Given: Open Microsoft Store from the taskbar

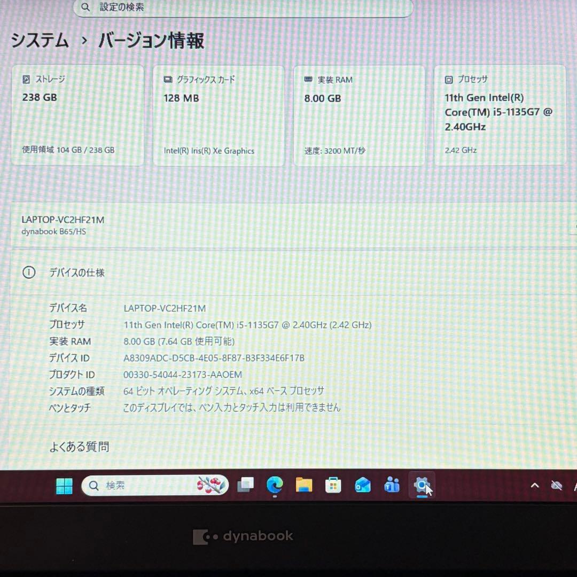Looking at the screenshot, I should 333,485.
